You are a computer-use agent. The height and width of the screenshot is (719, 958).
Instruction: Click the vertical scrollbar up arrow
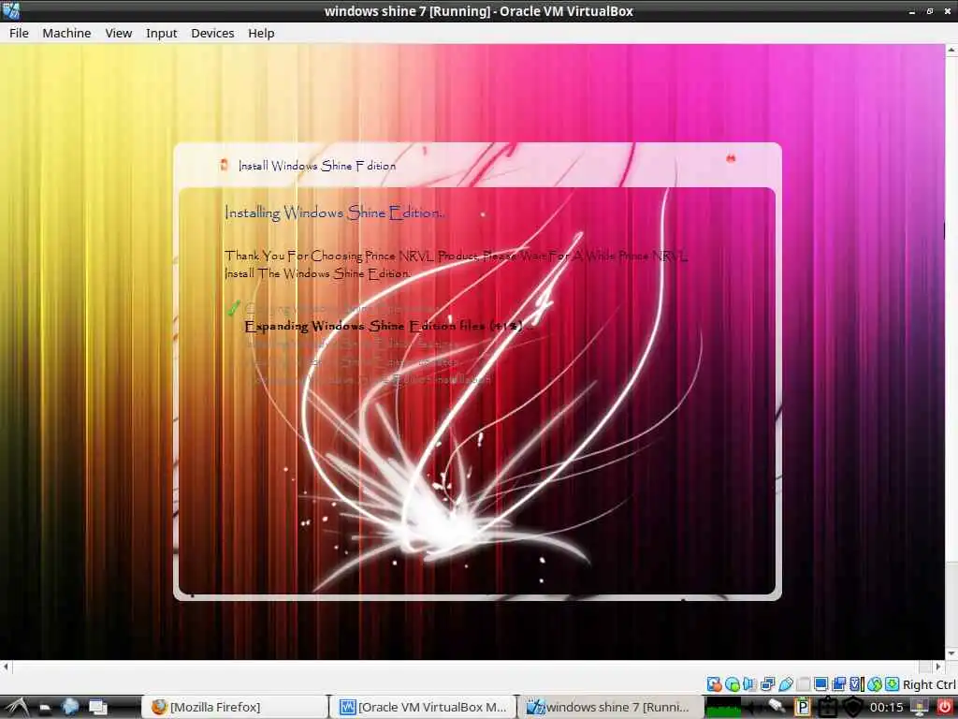[951, 51]
